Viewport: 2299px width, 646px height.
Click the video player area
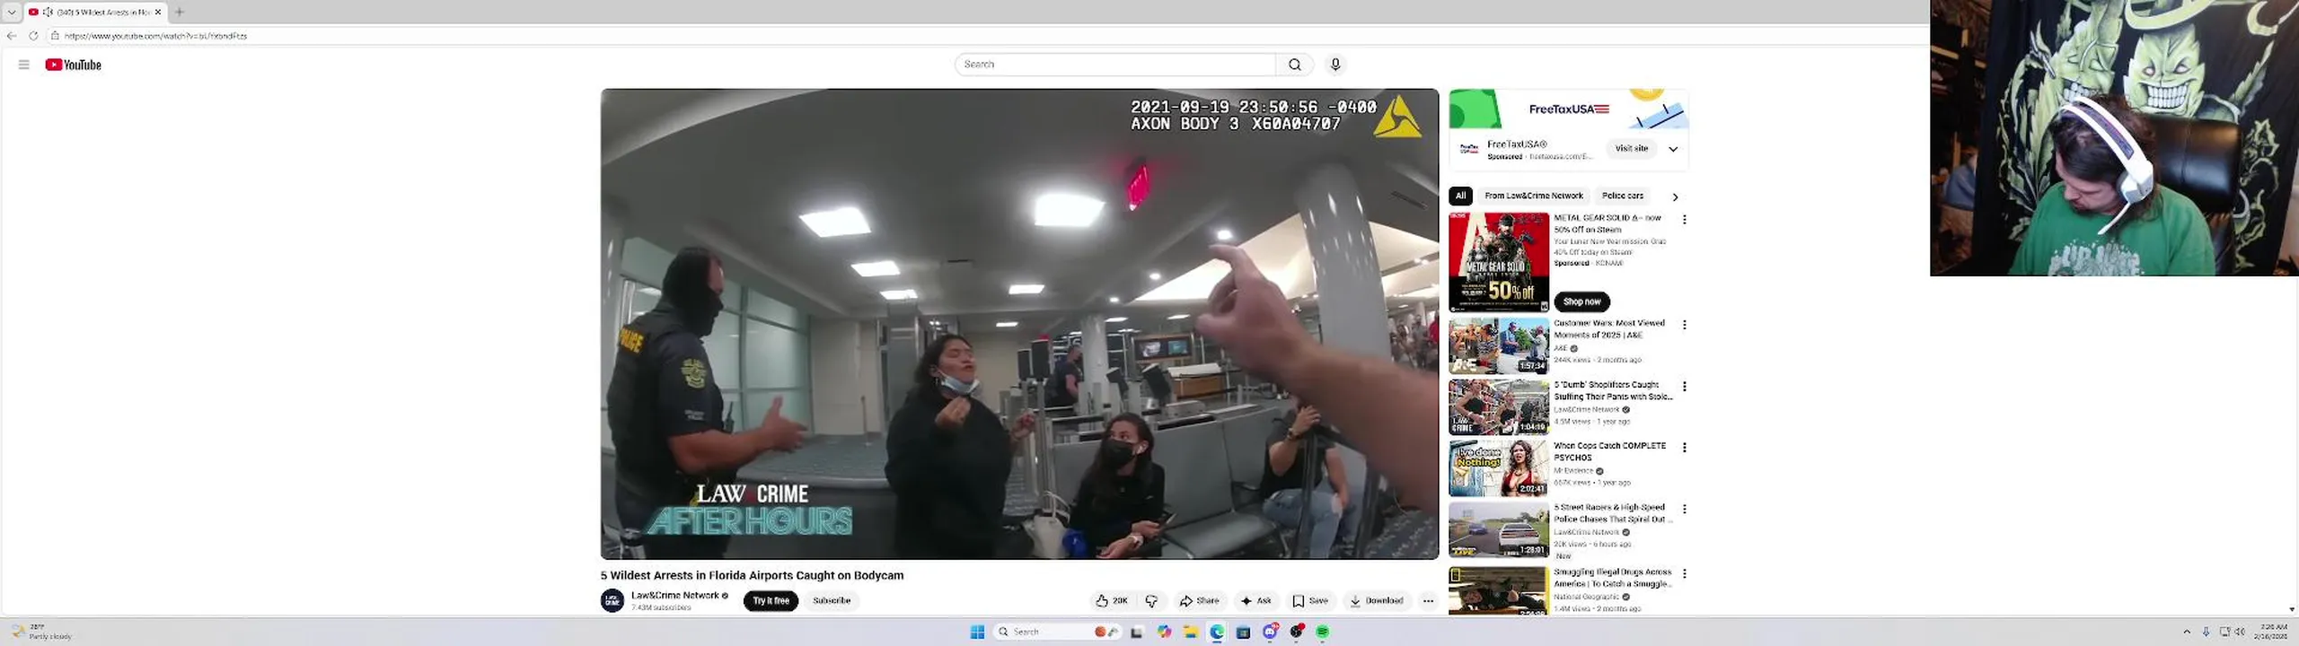pyautogui.click(x=1019, y=324)
